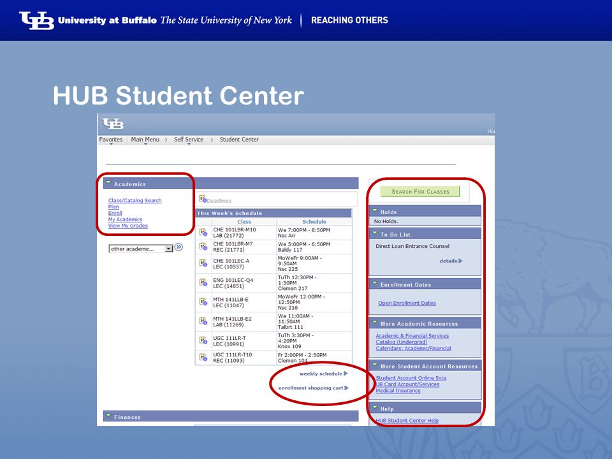Click class info icon for CHE 101LEC-A
This screenshot has width=612, height=459.
click(x=203, y=263)
